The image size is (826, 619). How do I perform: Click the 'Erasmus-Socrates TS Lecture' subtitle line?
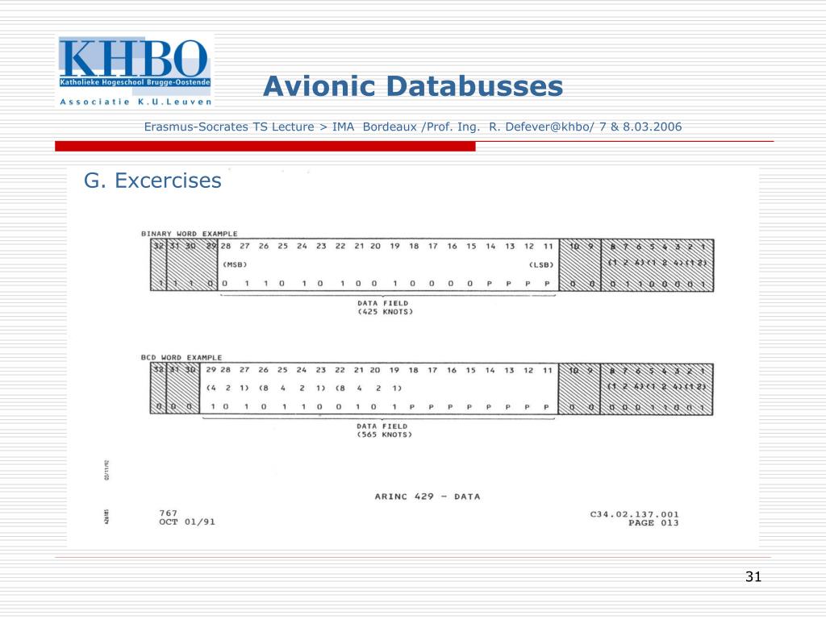pyautogui.click(x=412, y=127)
